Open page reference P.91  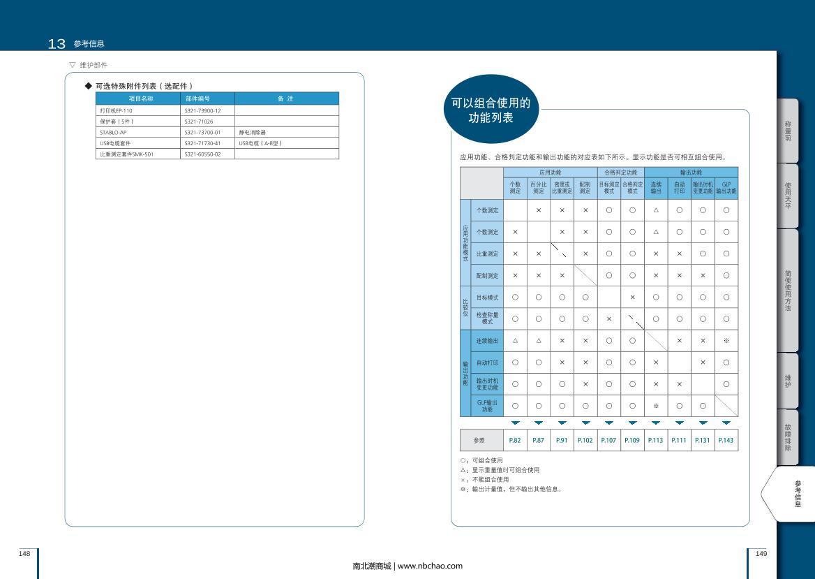click(562, 440)
